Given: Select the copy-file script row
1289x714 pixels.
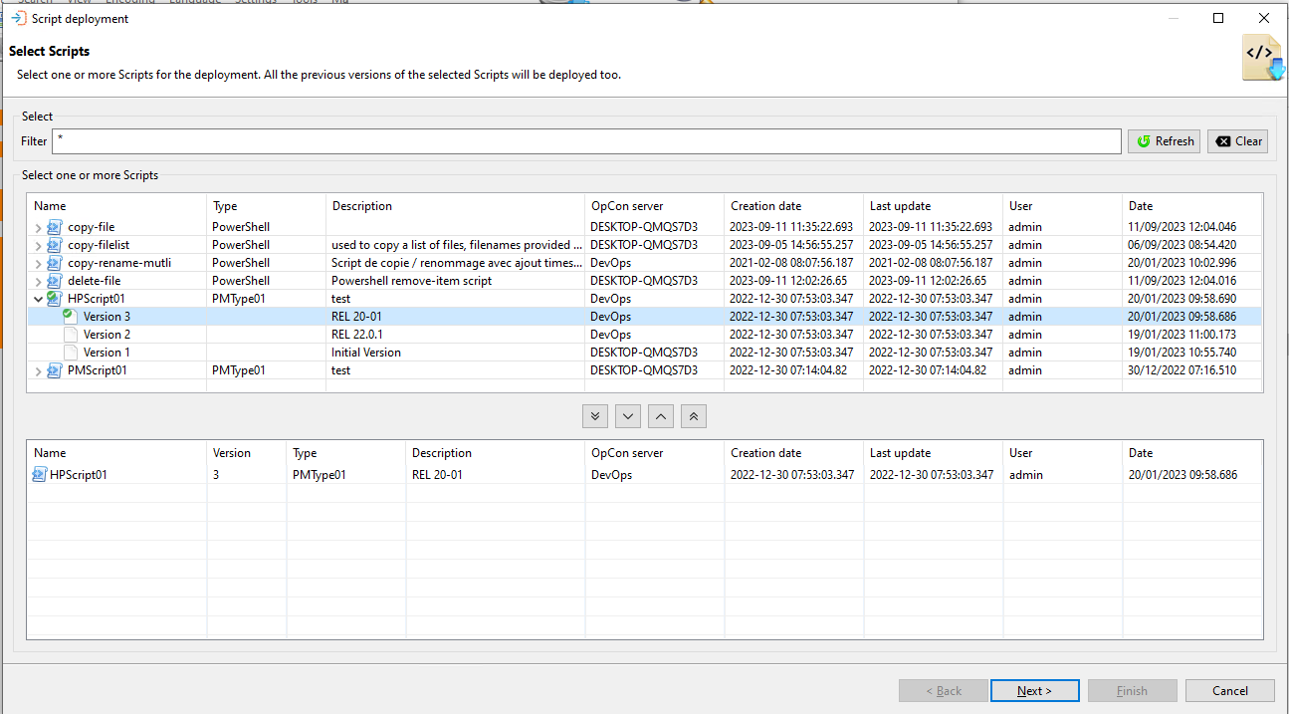Looking at the screenshot, I should click(x=644, y=227).
